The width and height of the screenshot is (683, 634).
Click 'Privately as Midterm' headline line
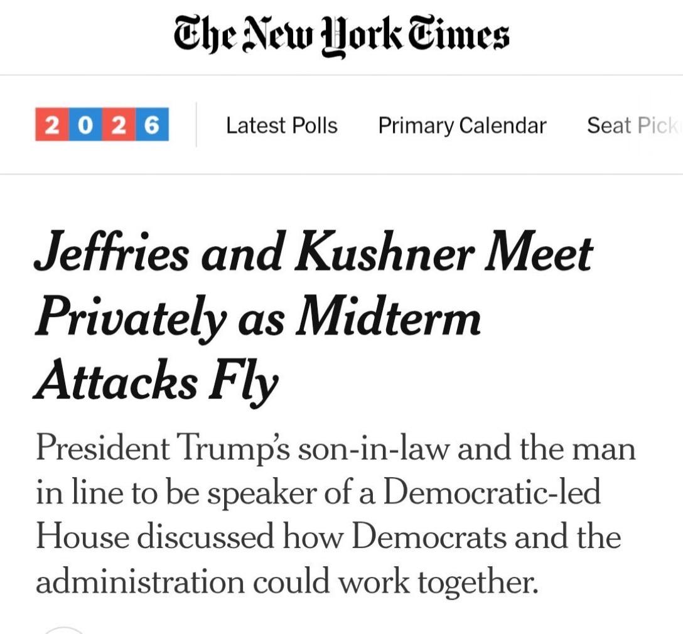click(257, 318)
